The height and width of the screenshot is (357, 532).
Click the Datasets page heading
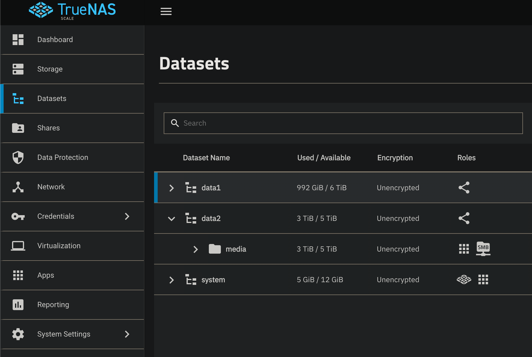(194, 64)
